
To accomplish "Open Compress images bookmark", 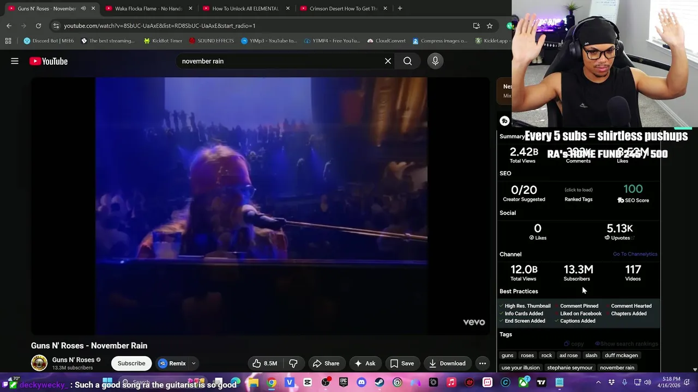I will (x=440, y=41).
